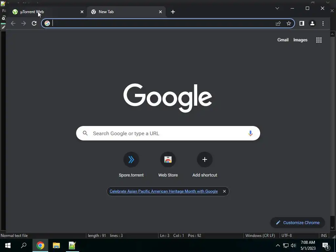Open Gmail link
Viewport: 336px width, 252px height.
point(283,40)
